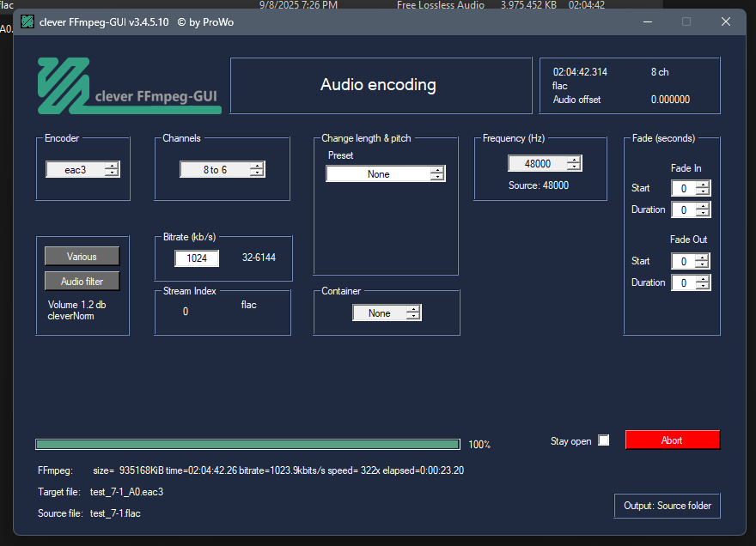Close the clever FFmpeg-GUI window
Screen dimensions: 756x546
click(726, 21)
